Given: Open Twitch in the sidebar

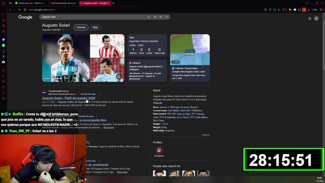Looking at the screenshot, I should [4, 40].
